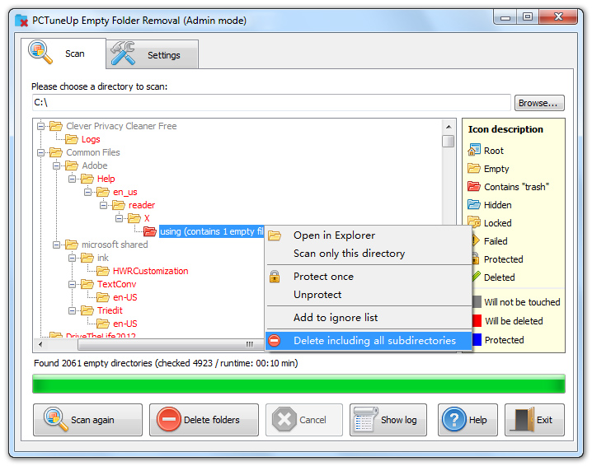Collapse the TextConv folder node
Image resolution: width=592 pixels, height=466 pixels.
coord(72,284)
